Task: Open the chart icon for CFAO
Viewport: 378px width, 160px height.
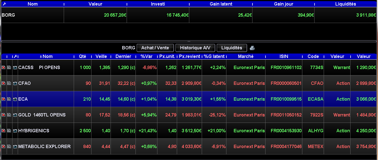Action: (15, 83)
